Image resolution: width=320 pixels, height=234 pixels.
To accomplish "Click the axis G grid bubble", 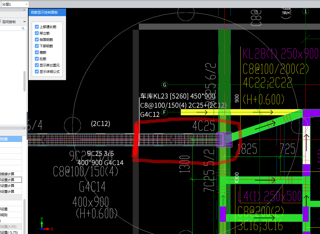I will (164, 85).
